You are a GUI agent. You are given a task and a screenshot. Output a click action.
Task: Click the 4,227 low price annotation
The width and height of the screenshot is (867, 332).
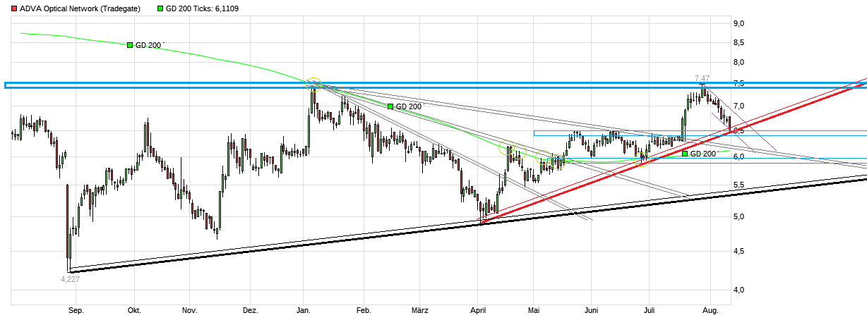tap(71, 278)
